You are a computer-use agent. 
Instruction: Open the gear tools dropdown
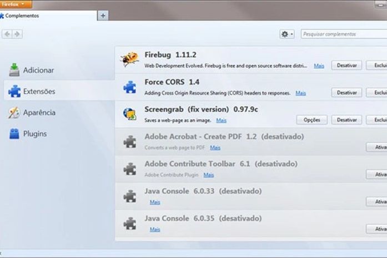[287, 34]
